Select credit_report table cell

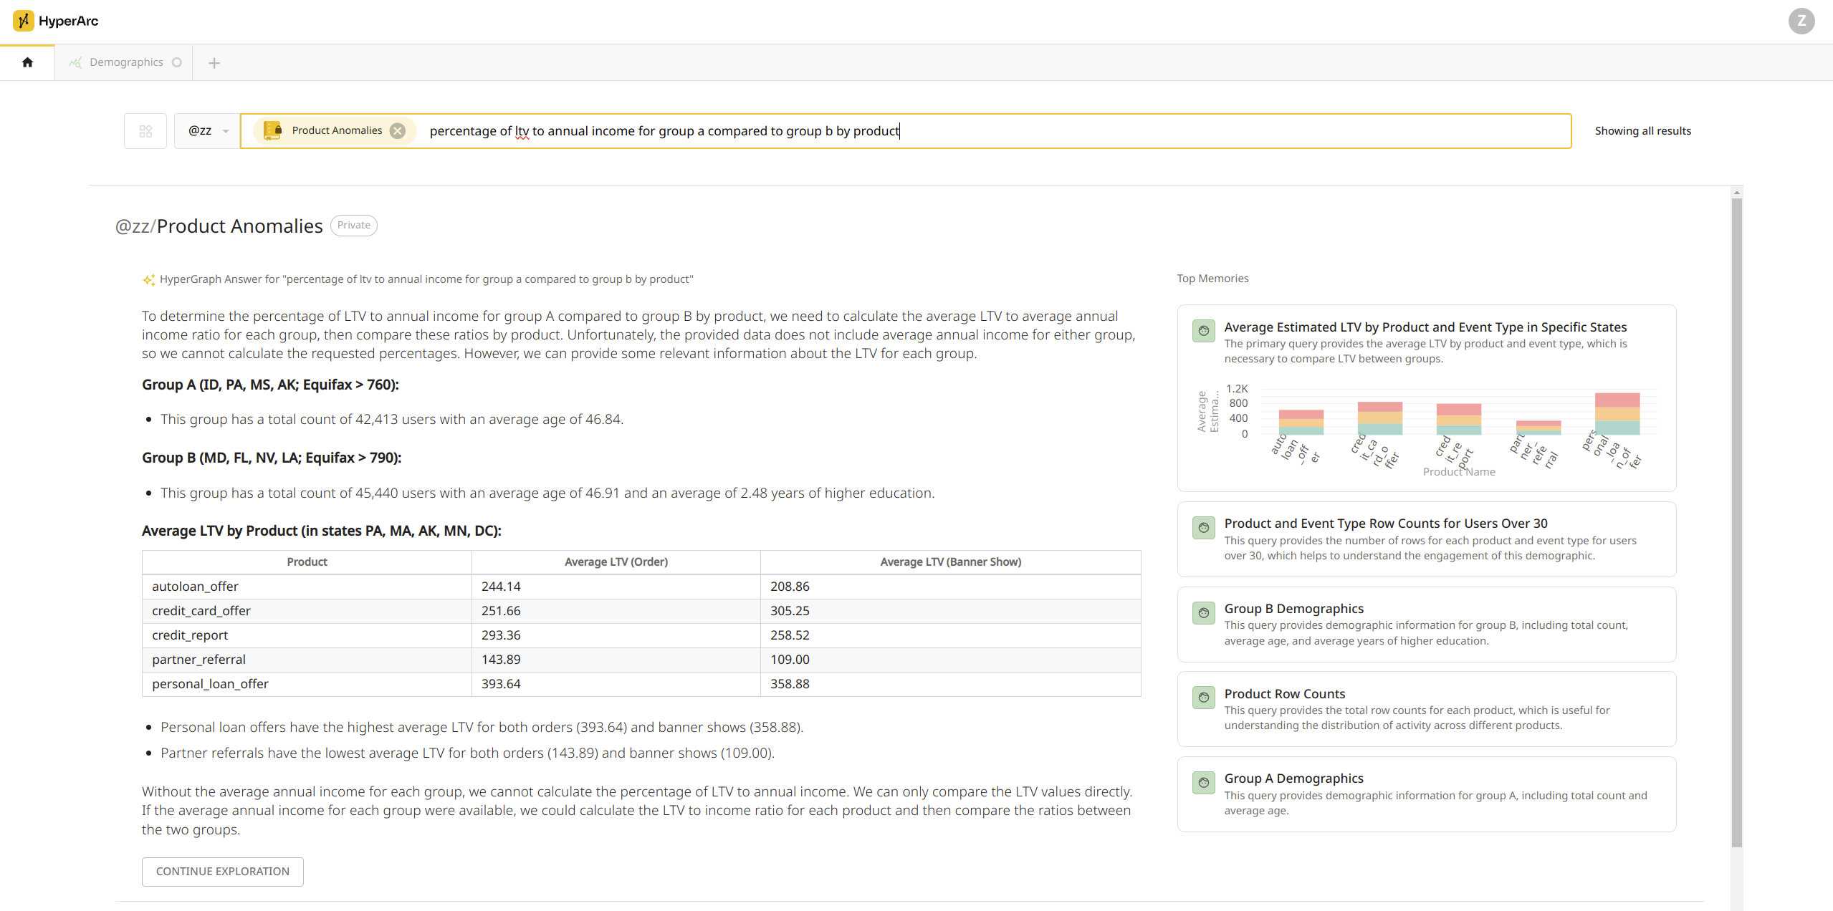pyautogui.click(x=307, y=635)
